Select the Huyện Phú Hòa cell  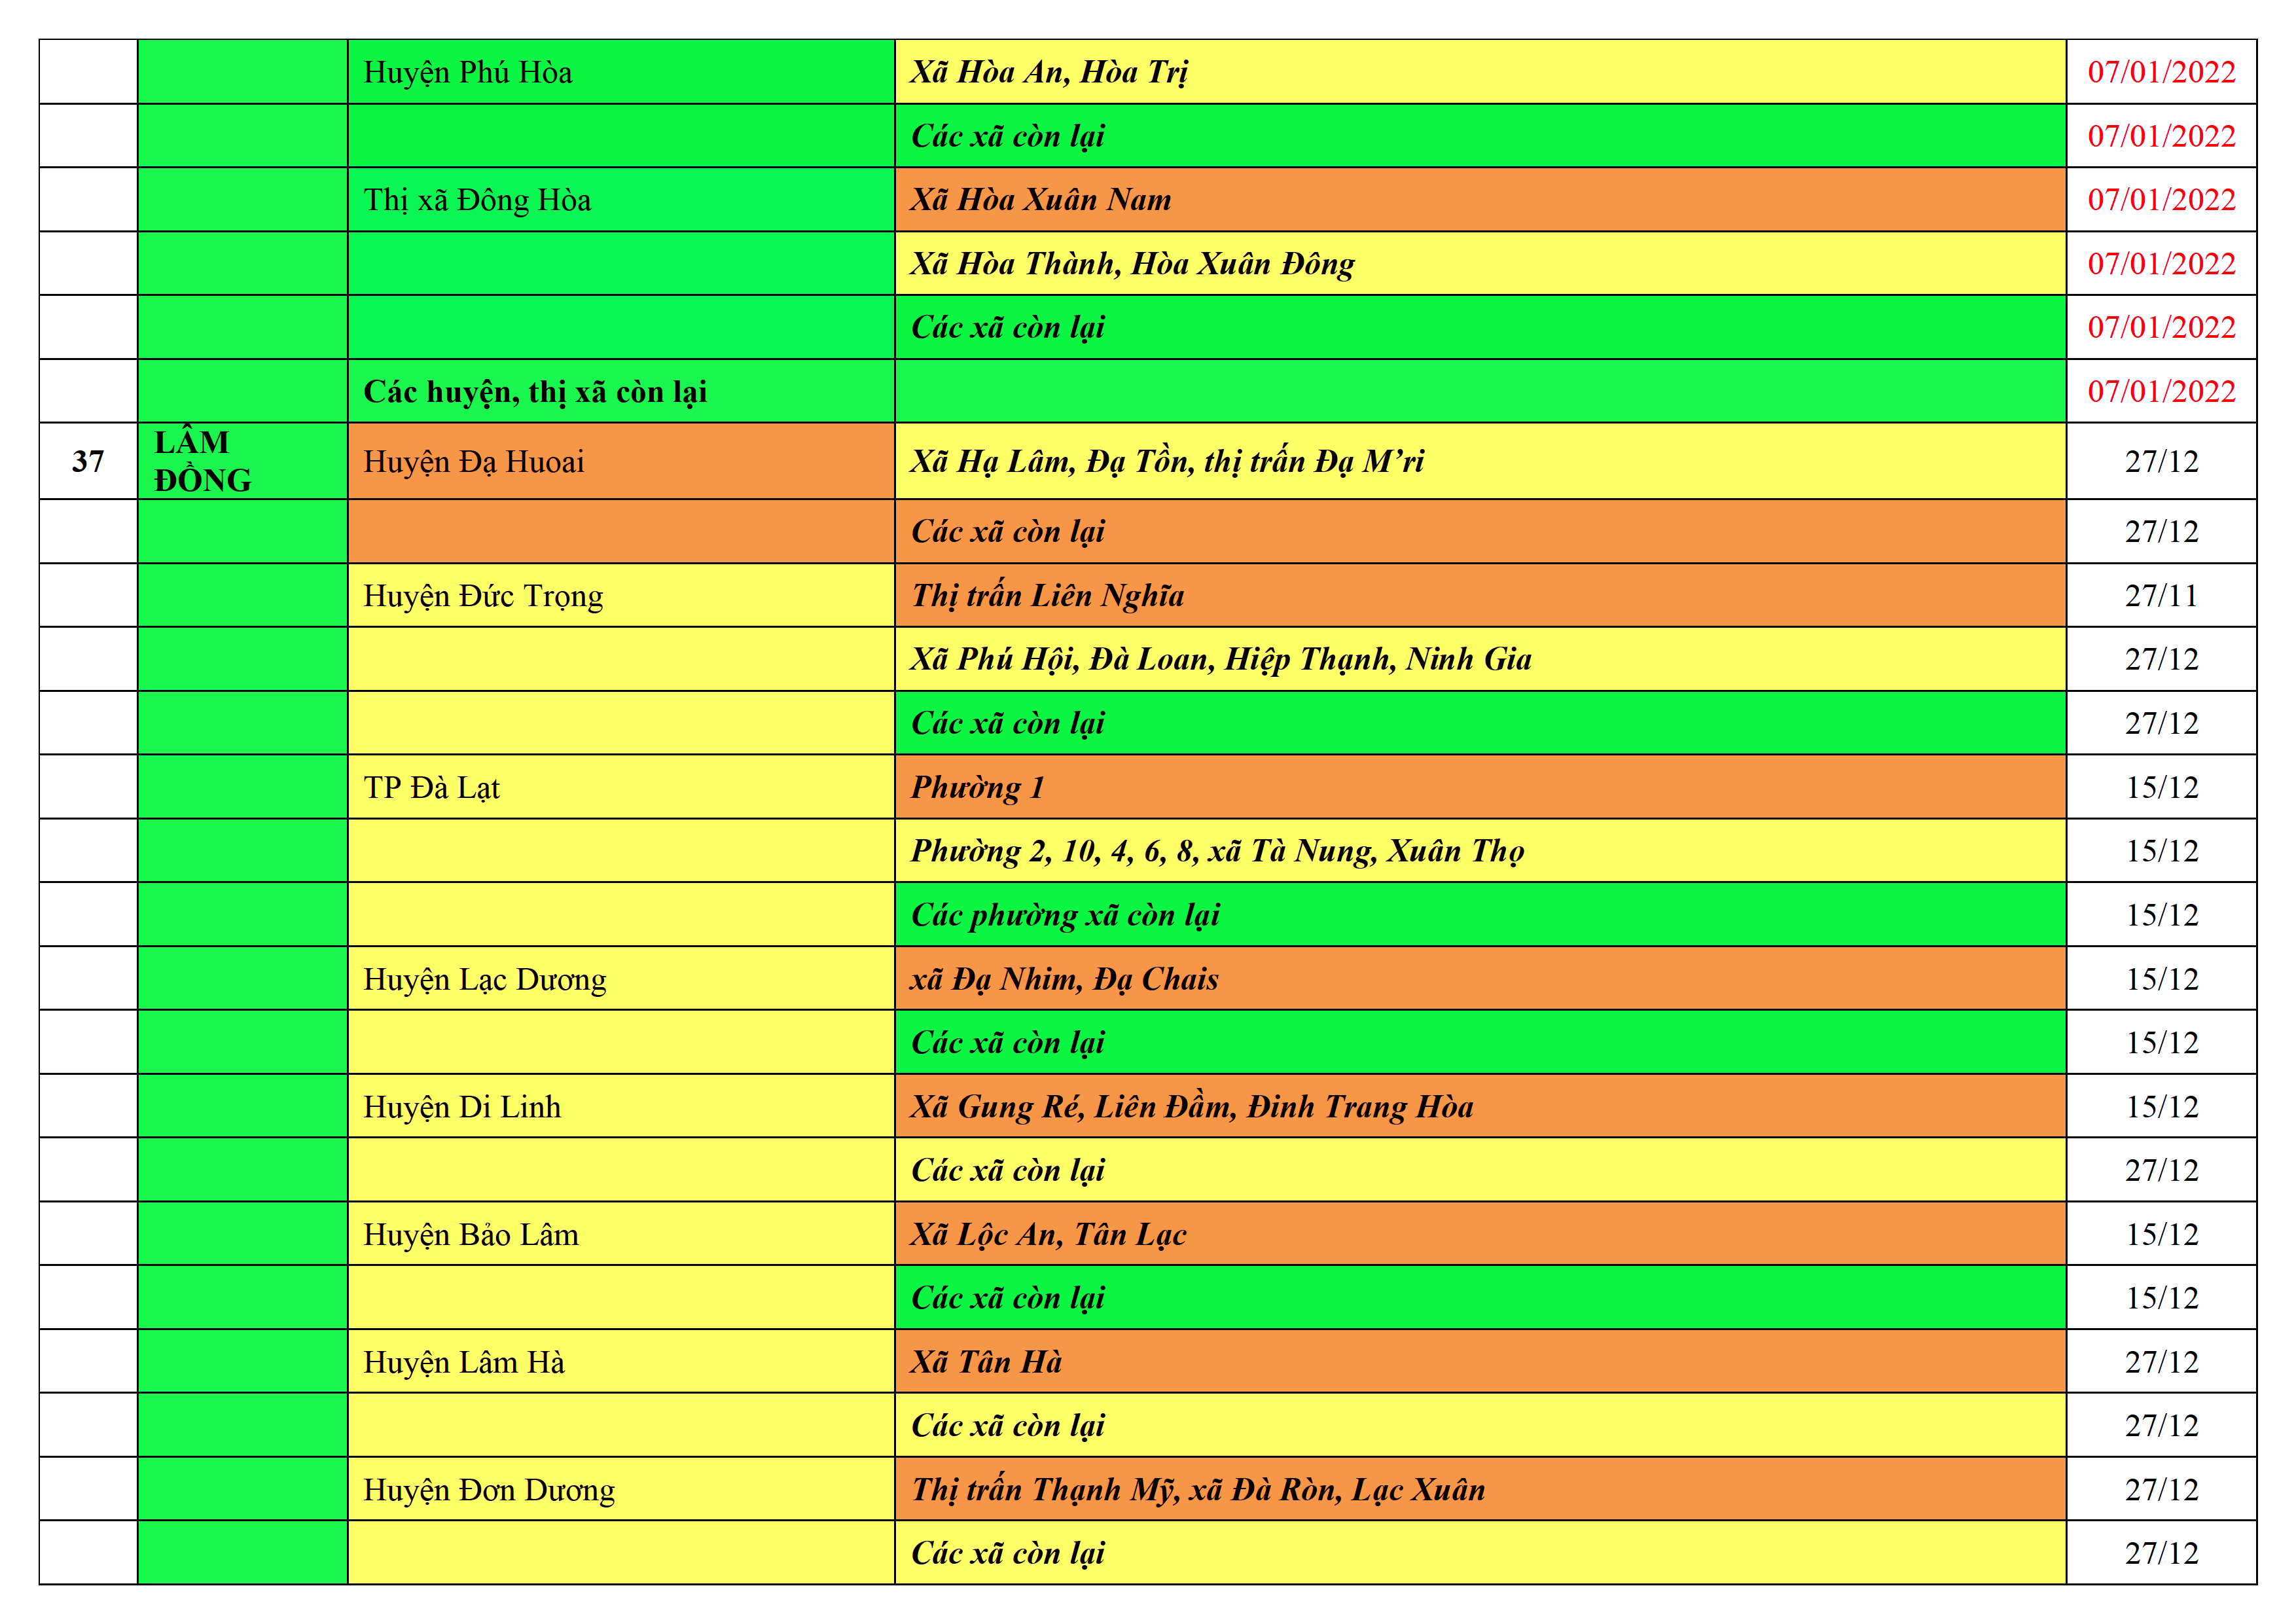tap(620, 72)
